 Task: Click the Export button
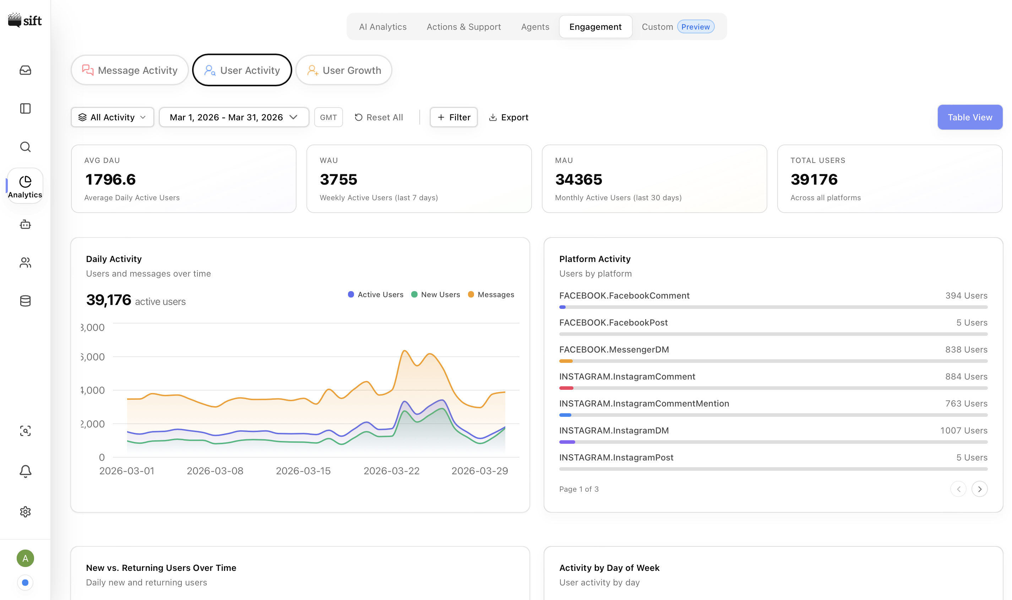508,117
